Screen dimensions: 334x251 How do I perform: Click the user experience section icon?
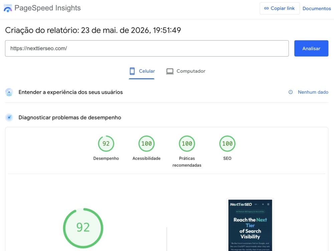tap(9, 92)
